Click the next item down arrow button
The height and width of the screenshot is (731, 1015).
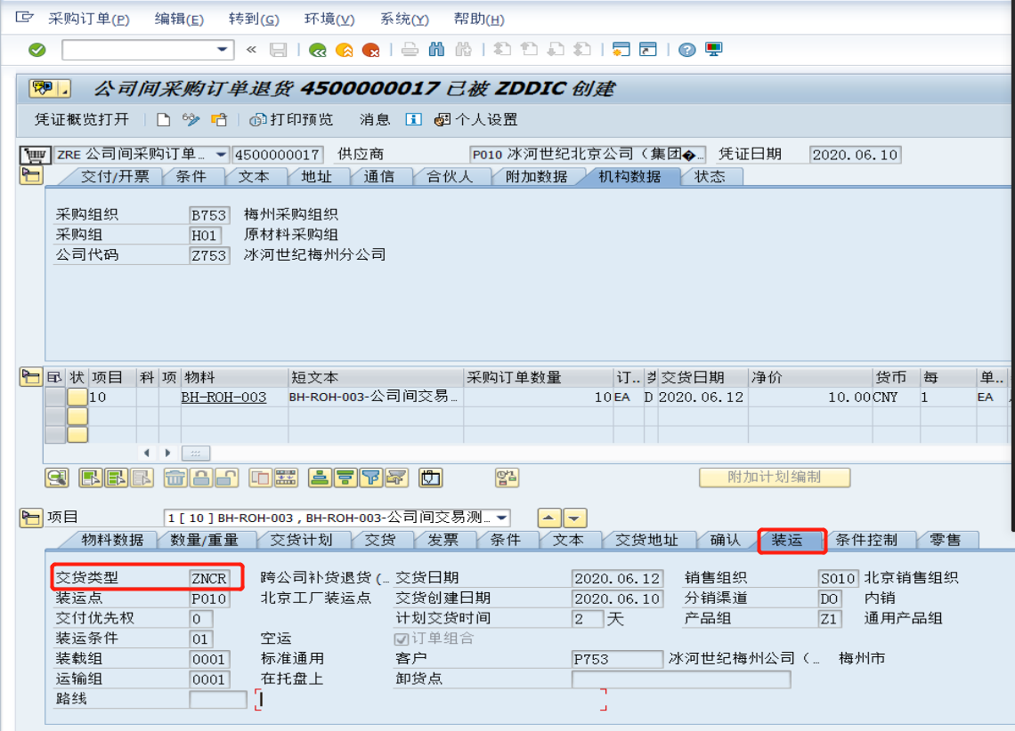click(x=575, y=518)
